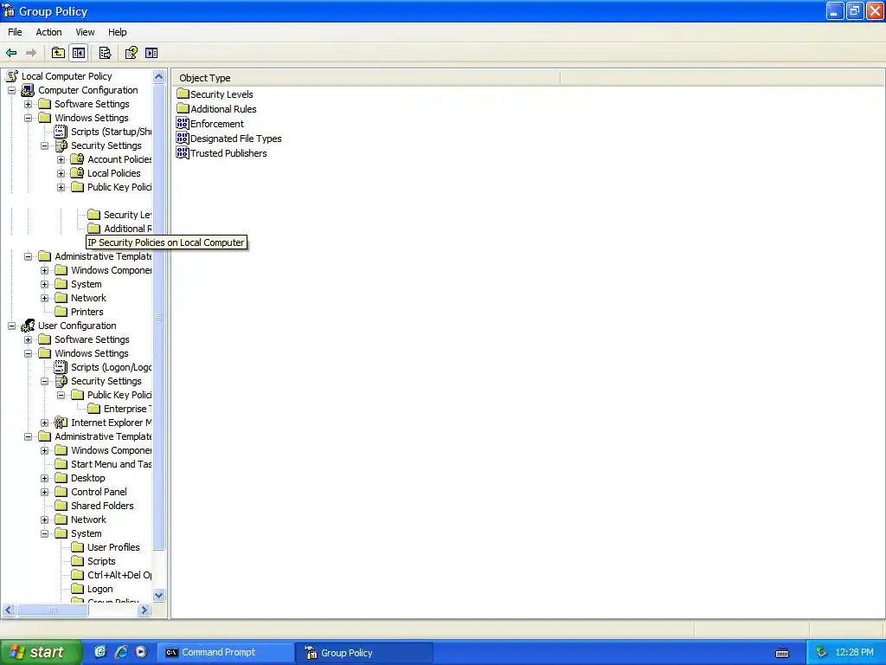Viewport: 886px width, 665px height.
Task: Select the User Configuration node icon
Action: point(28,326)
